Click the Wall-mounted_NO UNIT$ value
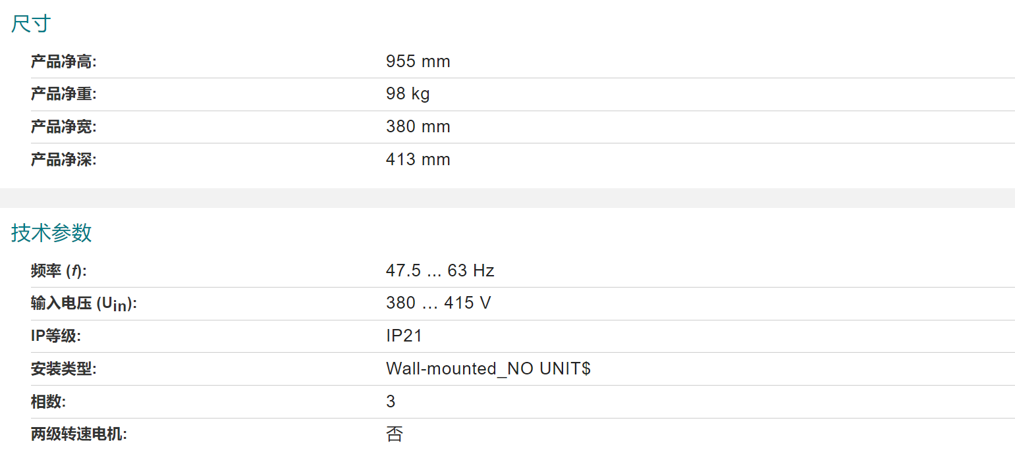Image resolution: width=1015 pixels, height=458 pixels. tap(488, 369)
